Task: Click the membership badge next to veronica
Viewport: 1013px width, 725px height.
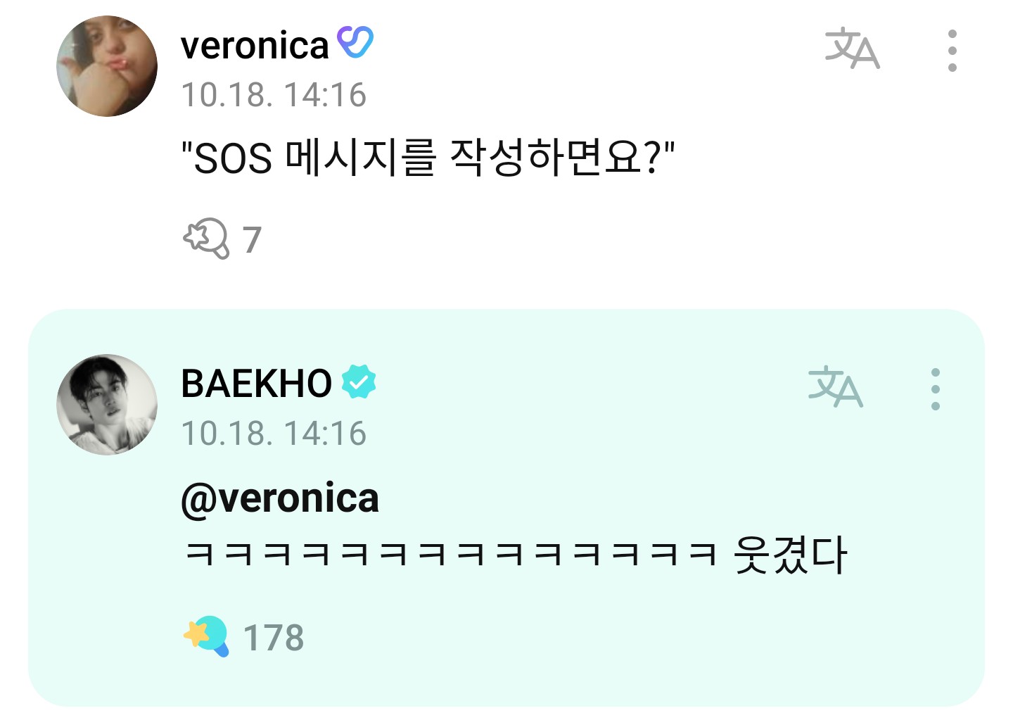Action: [355, 43]
